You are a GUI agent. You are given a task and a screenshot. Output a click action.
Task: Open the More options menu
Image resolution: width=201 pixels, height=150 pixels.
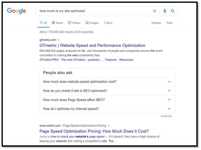[108, 23]
